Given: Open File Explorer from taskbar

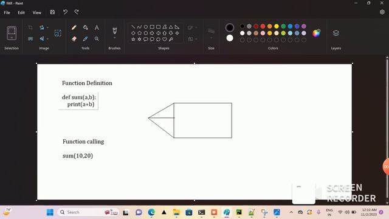Looking at the screenshot, I should tap(176, 212).
